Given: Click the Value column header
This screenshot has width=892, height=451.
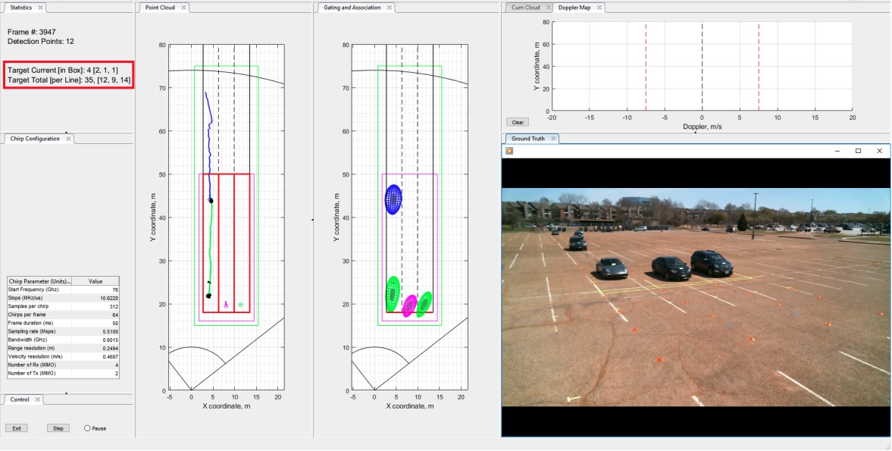Looking at the screenshot, I should 95,280.
